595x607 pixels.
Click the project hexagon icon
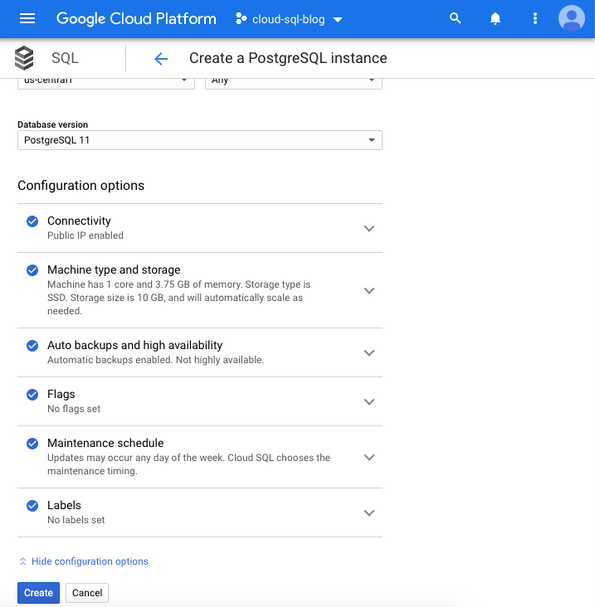coord(241,18)
